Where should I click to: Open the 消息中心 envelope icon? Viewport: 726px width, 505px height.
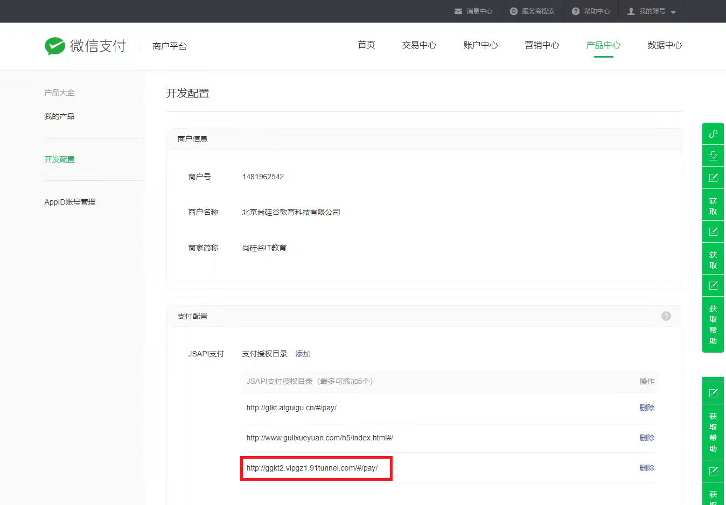pos(458,11)
